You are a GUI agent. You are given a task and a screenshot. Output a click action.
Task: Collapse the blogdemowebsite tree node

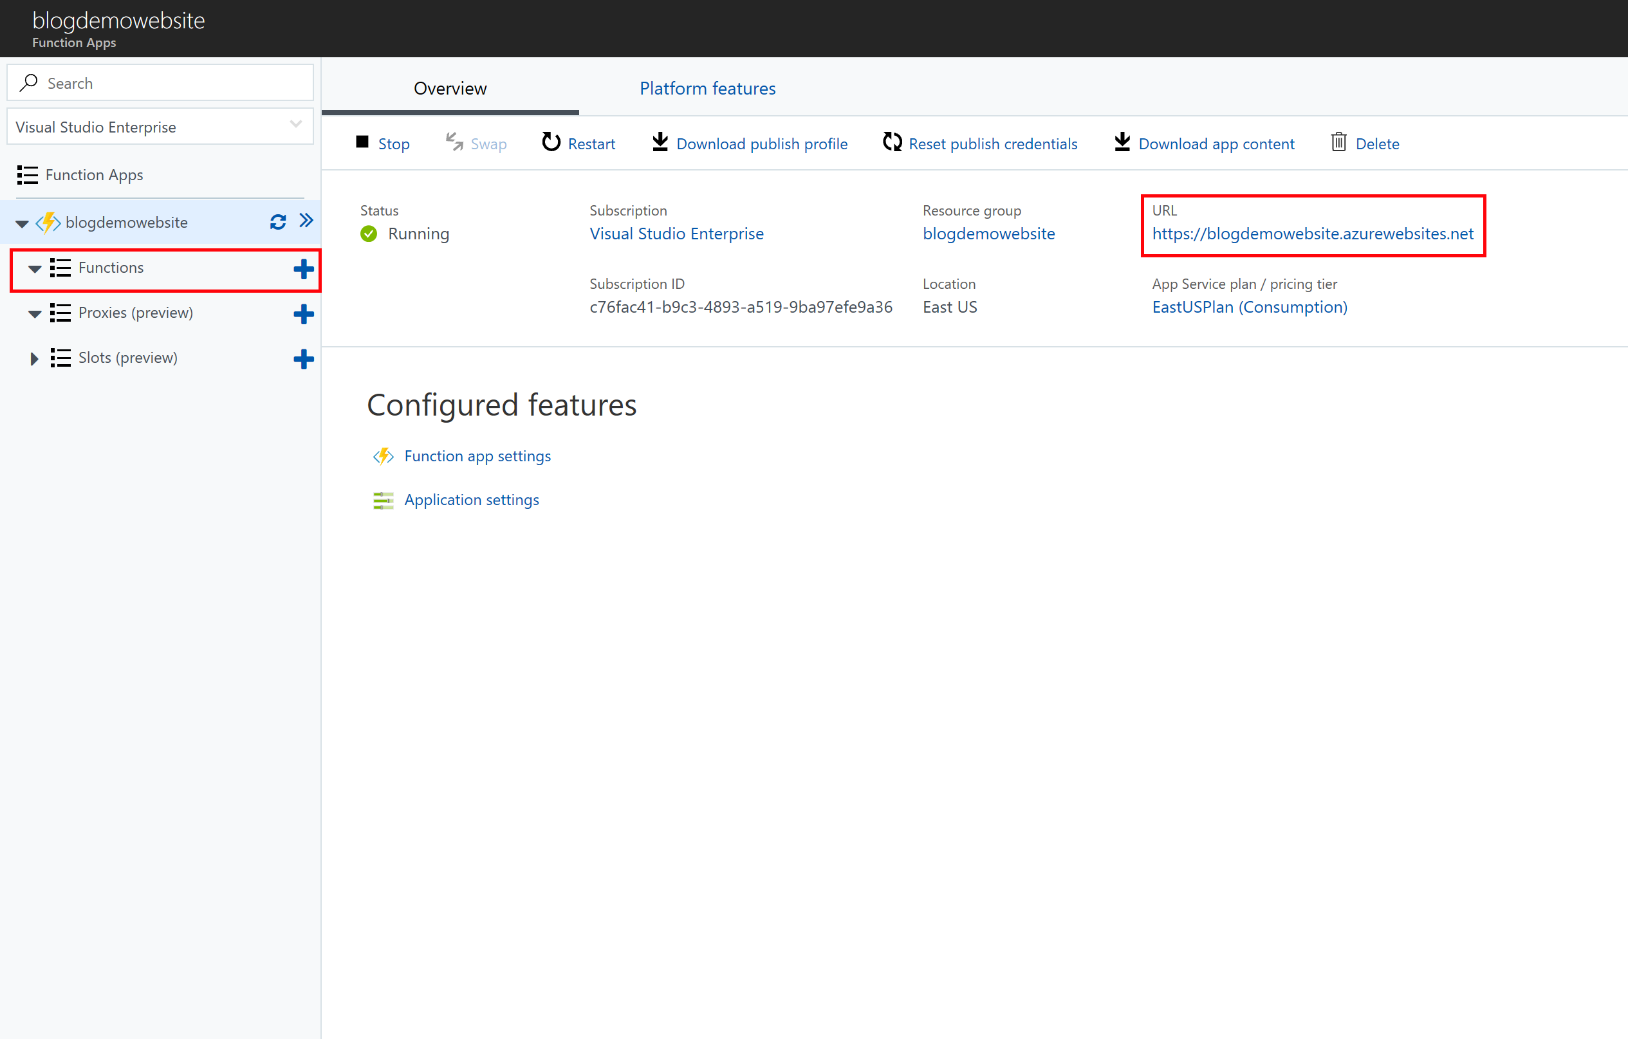22,224
